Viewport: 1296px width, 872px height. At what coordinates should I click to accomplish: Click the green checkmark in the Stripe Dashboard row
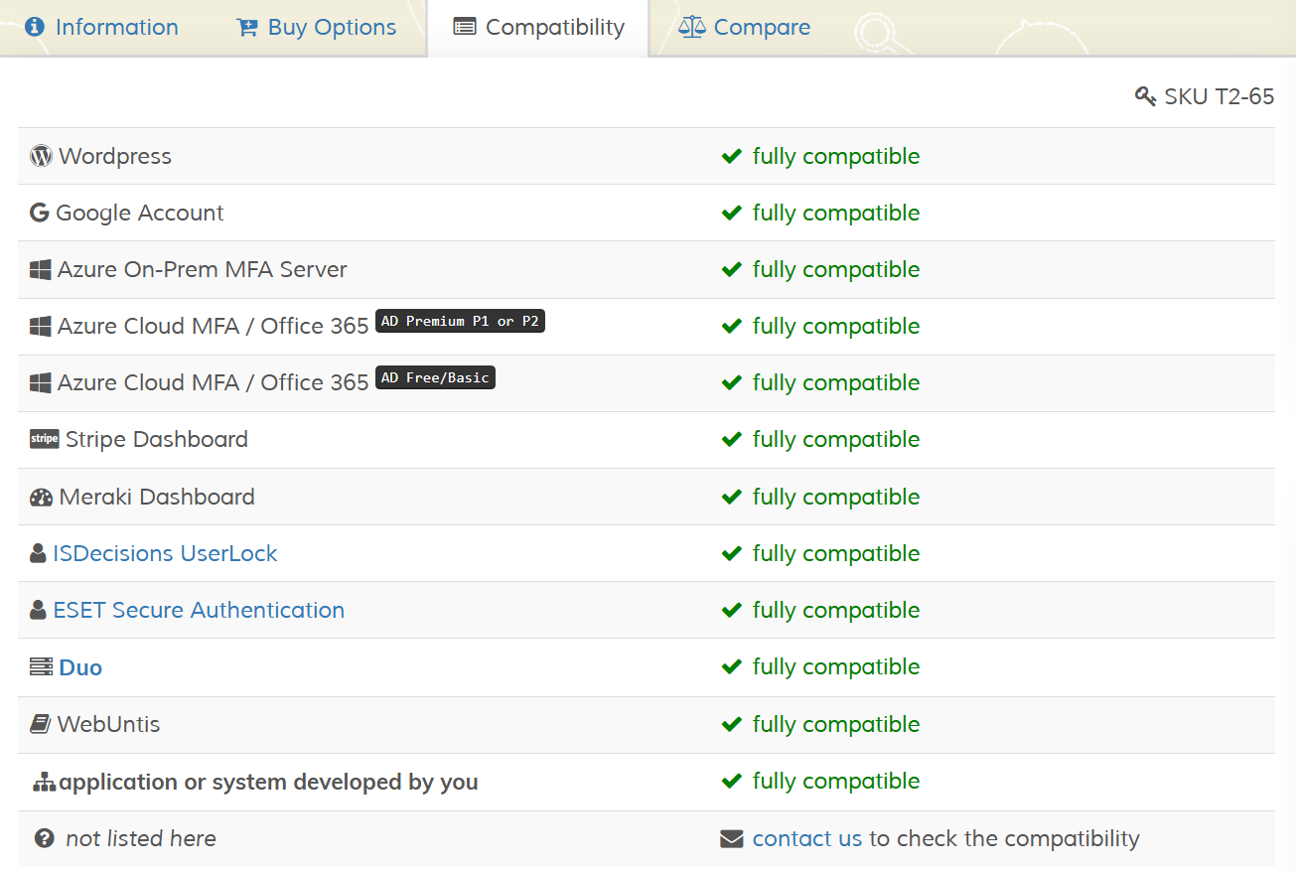tap(732, 439)
